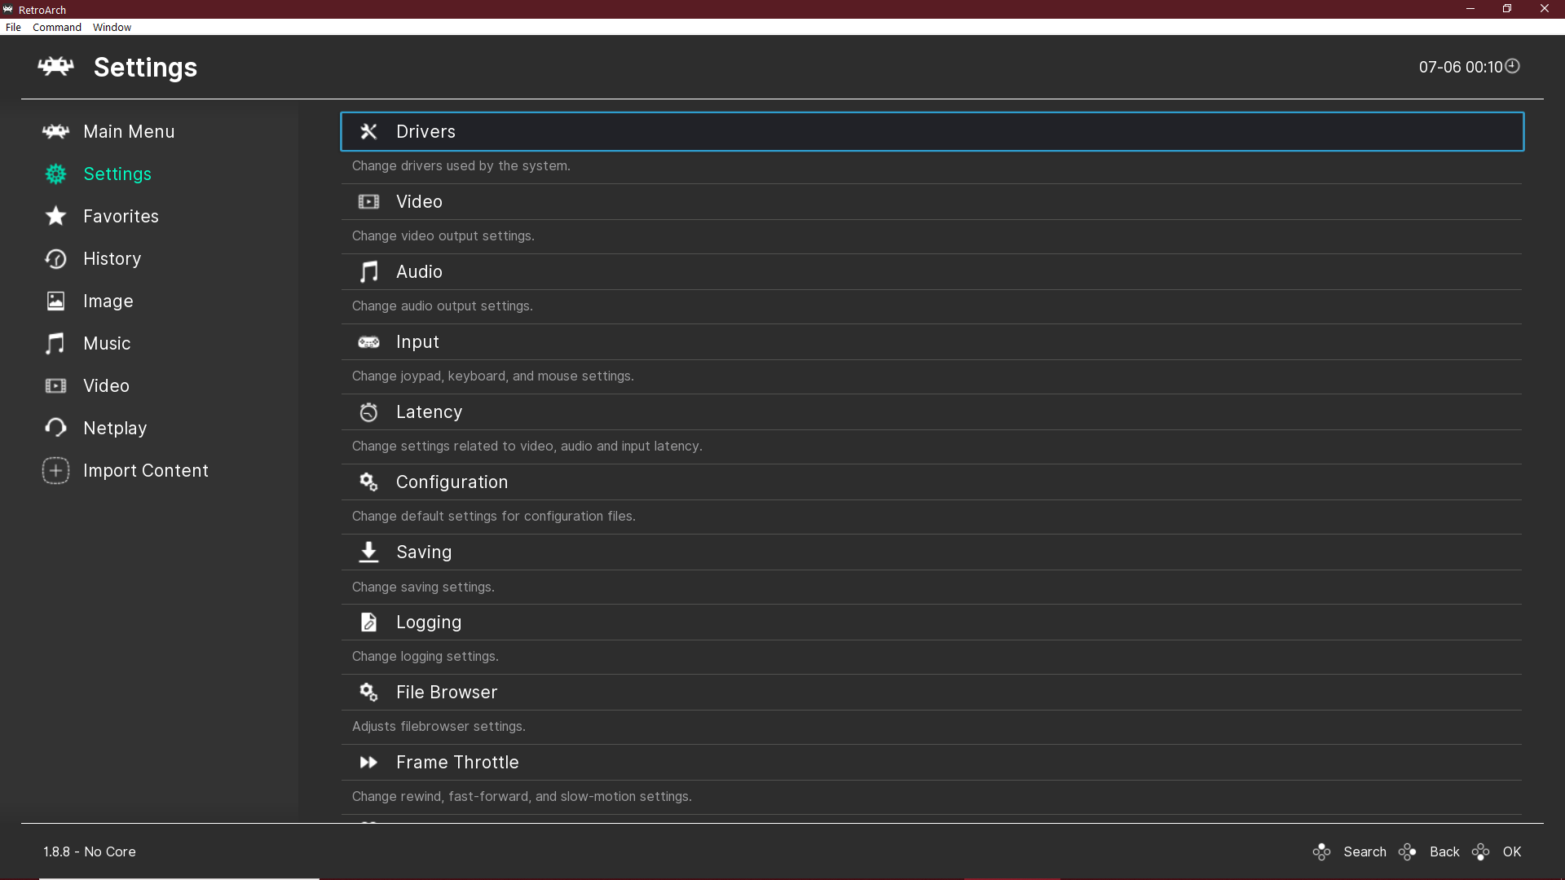Click 'Change default settings for configuration files.' text
The image size is (1565, 880).
click(494, 516)
